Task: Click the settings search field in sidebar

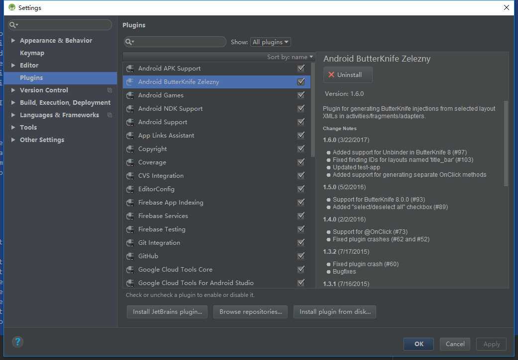Action: click(61, 25)
